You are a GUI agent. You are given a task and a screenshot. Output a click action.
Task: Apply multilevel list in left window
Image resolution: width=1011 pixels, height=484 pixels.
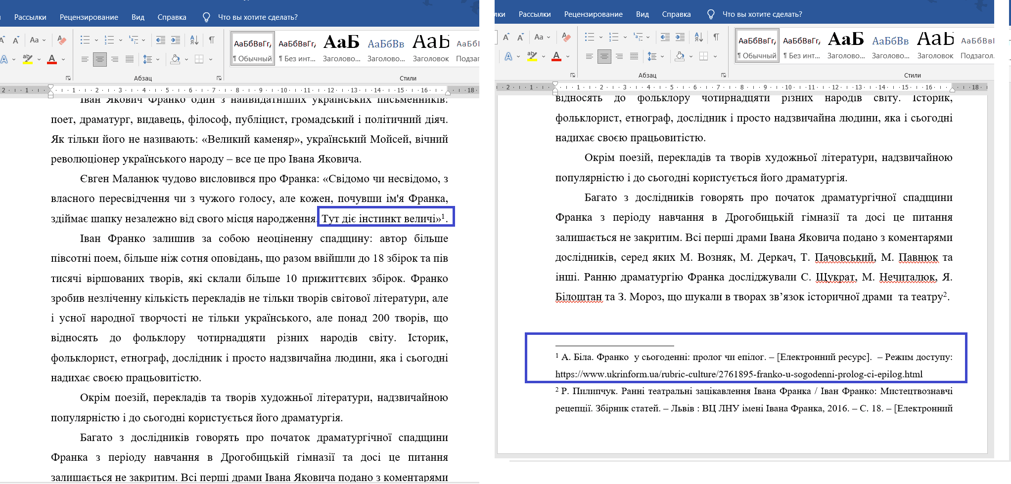pos(134,40)
